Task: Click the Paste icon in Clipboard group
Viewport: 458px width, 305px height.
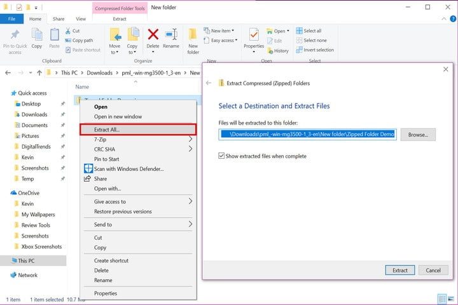Action: 55,36
